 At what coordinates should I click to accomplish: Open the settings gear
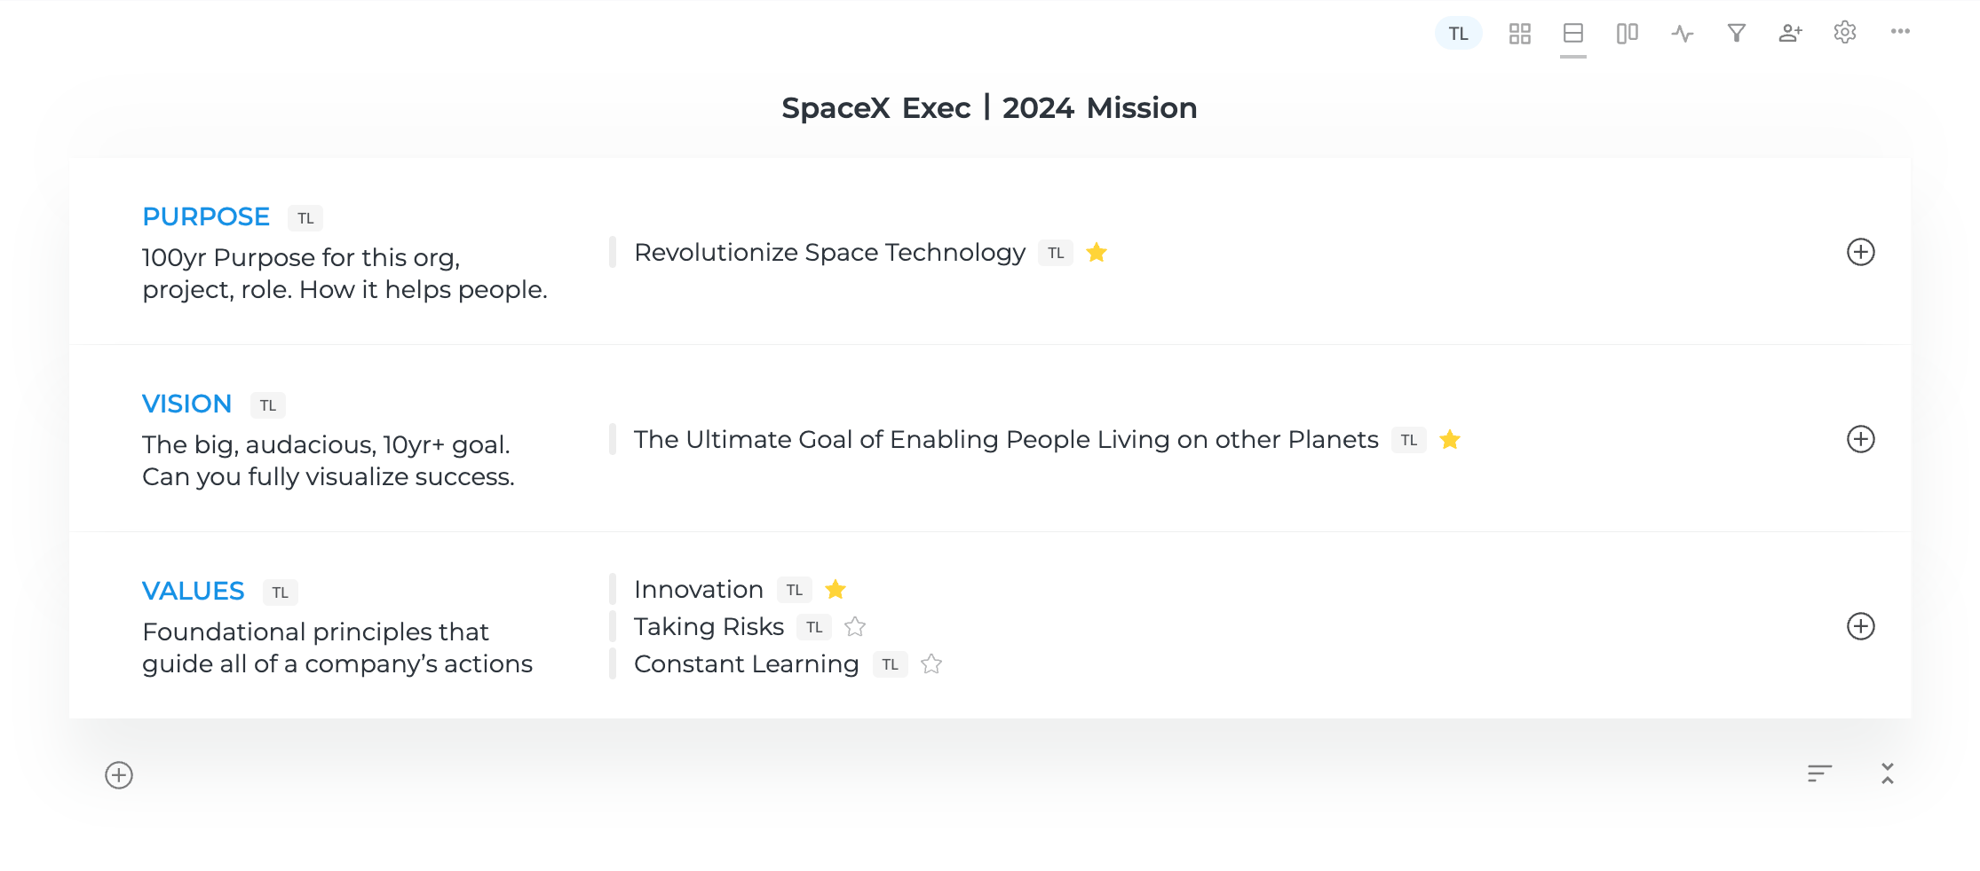tap(1845, 33)
